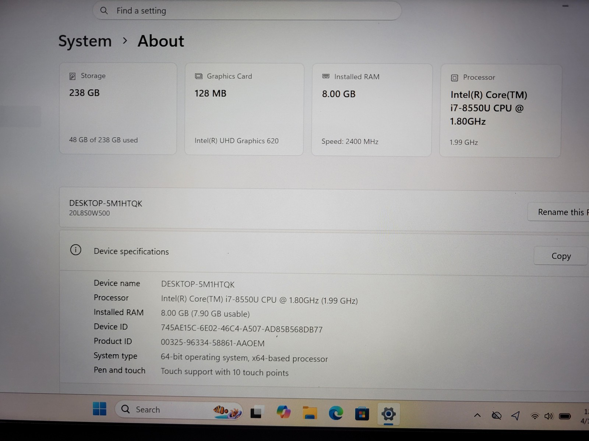Click the Device ID value
The width and height of the screenshot is (589, 441).
pyautogui.click(x=241, y=329)
